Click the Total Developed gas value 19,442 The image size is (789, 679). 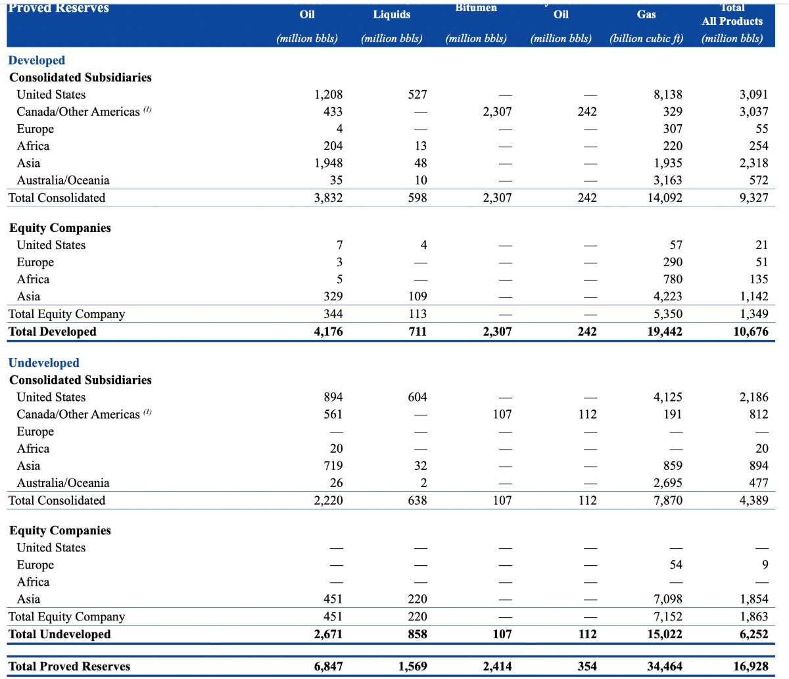(x=665, y=332)
